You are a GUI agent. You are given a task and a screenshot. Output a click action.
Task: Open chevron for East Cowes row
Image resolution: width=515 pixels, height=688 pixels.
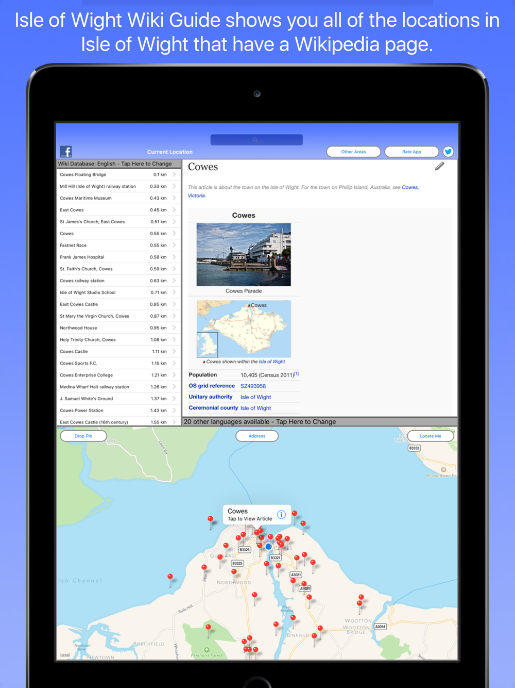(175, 210)
